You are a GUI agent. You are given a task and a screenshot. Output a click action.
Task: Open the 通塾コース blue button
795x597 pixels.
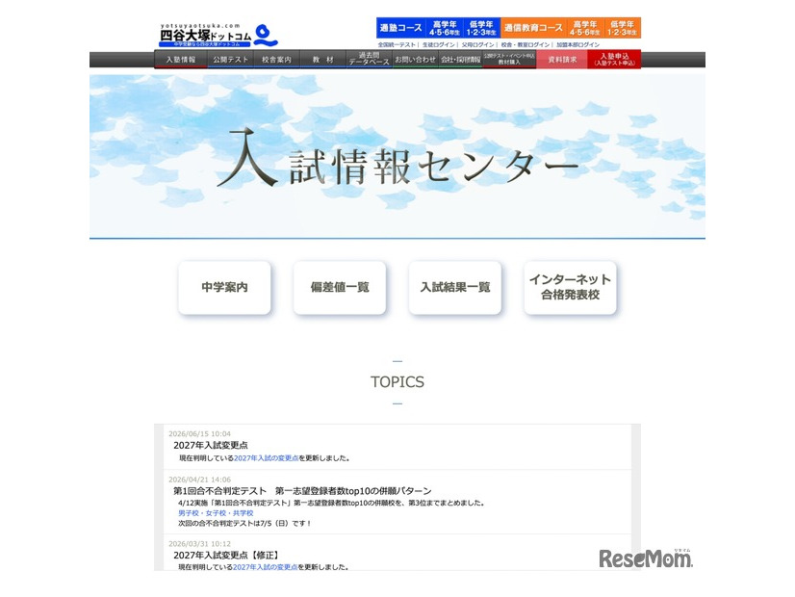[x=400, y=28]
